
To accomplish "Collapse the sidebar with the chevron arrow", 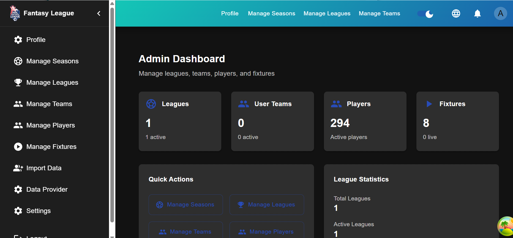I will pyautogui.click(x=99, y=13).
